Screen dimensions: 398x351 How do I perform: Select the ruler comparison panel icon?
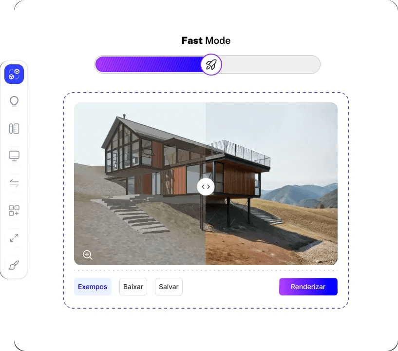click(x=14, y=129)
